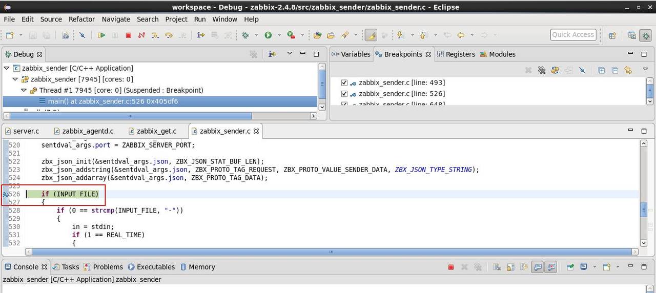Terminate the debug session from main toolbar
The image size is (656, 293).
click(x=128, y=35)
